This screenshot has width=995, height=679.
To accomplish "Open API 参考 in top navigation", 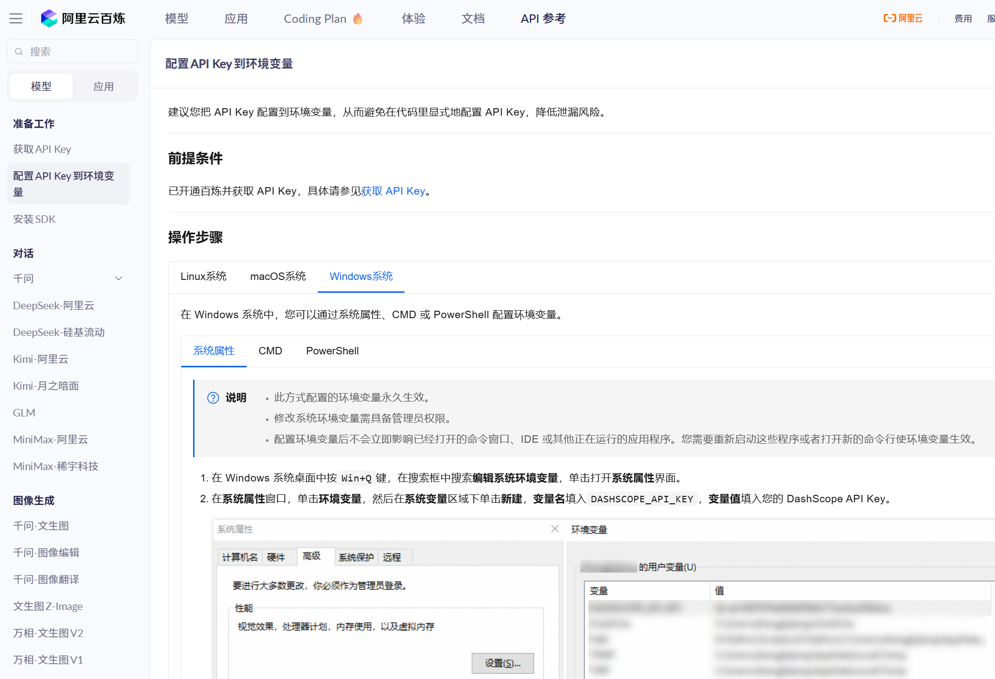I will click(x=543, y=19).
